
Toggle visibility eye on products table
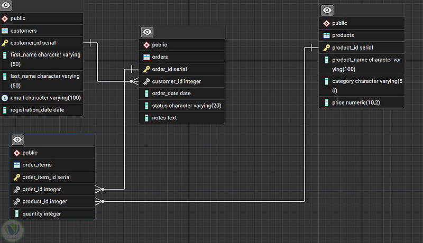click(327, 10)
